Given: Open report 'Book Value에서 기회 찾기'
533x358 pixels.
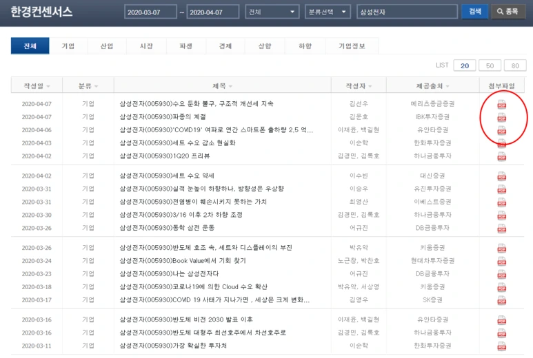Looking at the screenshot, I should (x=183, y=261).
